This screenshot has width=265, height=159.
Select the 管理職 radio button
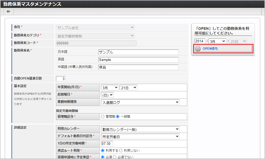click(103, 116)
